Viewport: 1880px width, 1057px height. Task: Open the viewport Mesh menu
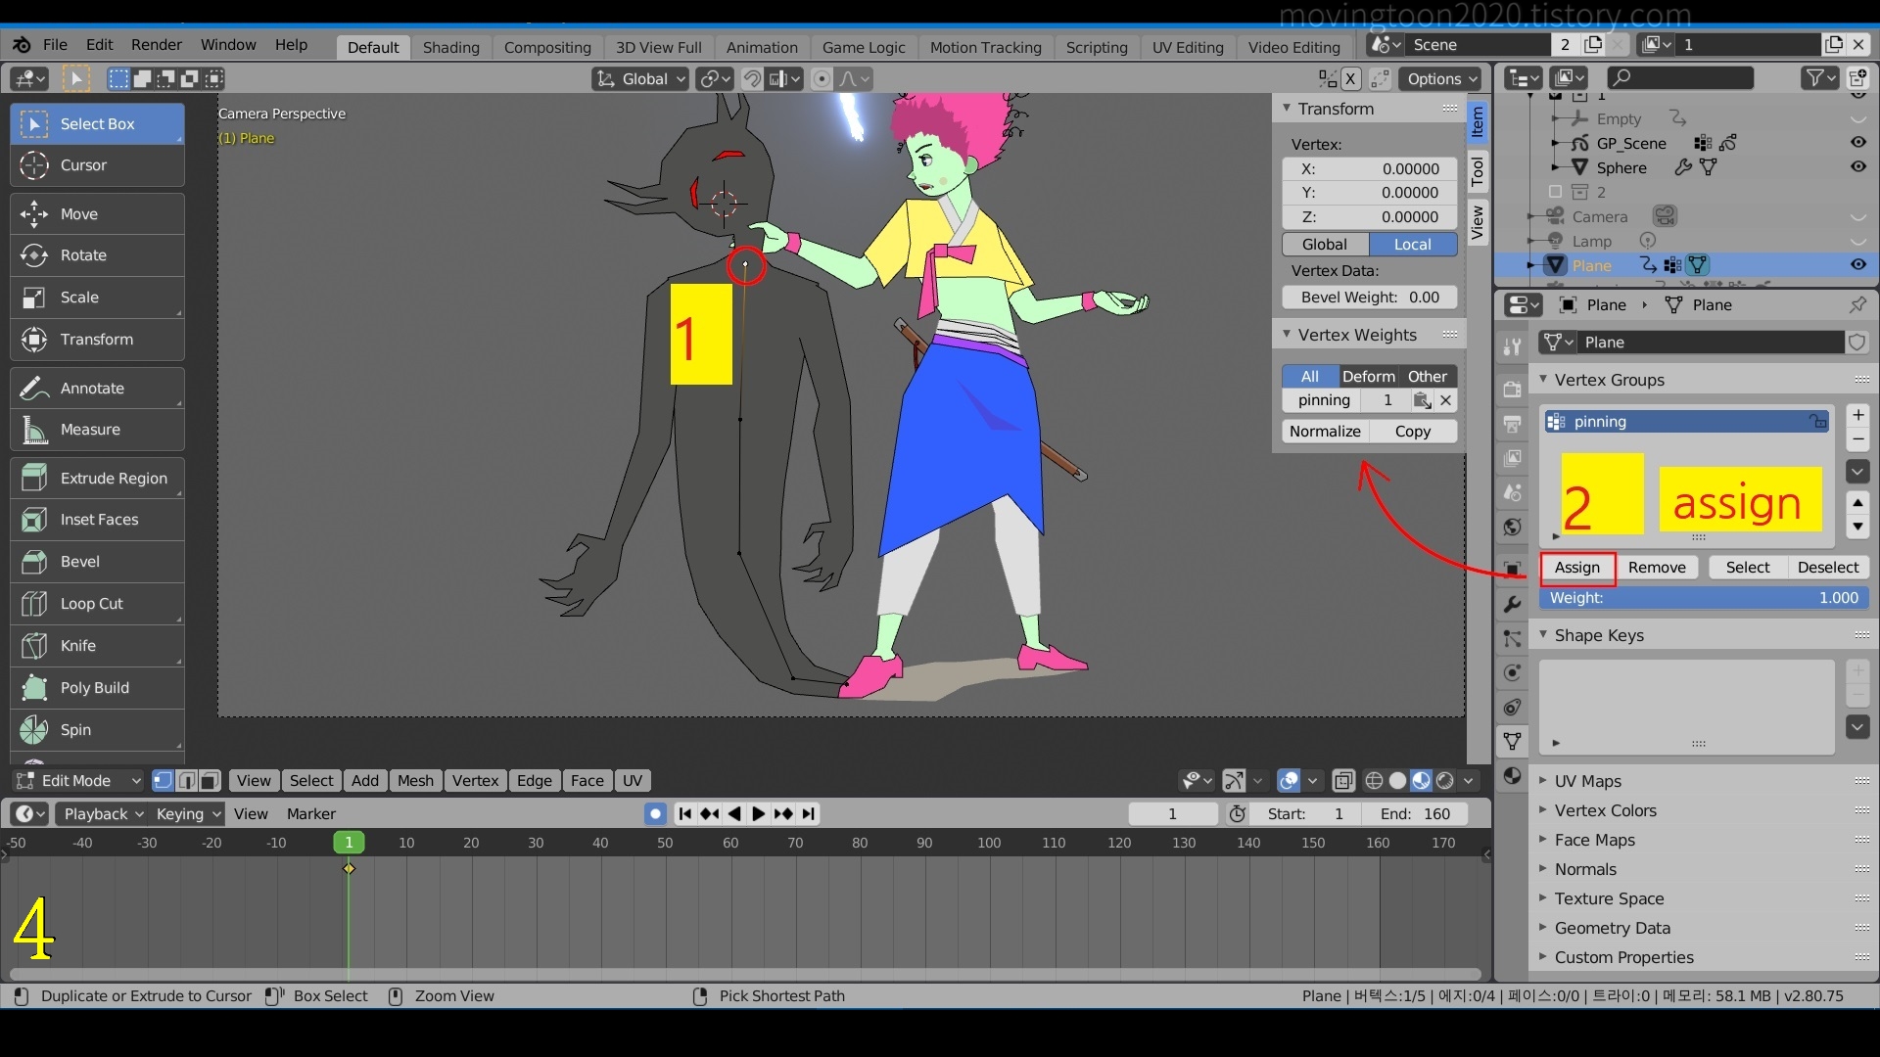coord(415,781)
